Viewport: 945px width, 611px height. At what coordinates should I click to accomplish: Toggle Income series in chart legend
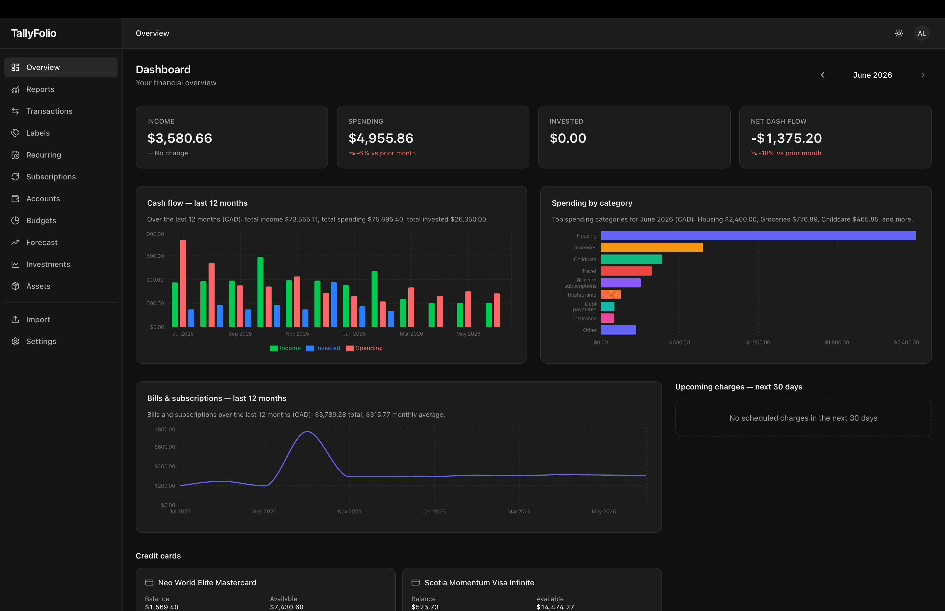(x=285, y=348)
